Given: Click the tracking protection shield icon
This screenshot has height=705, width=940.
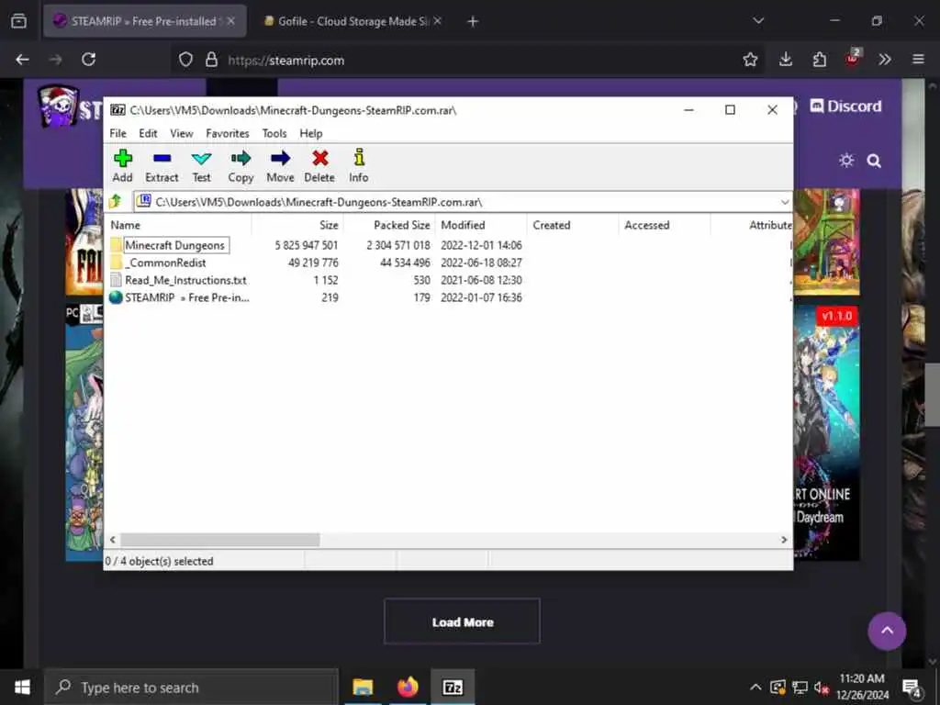Looking at the screenshot, I should click(x=185, y=60).
